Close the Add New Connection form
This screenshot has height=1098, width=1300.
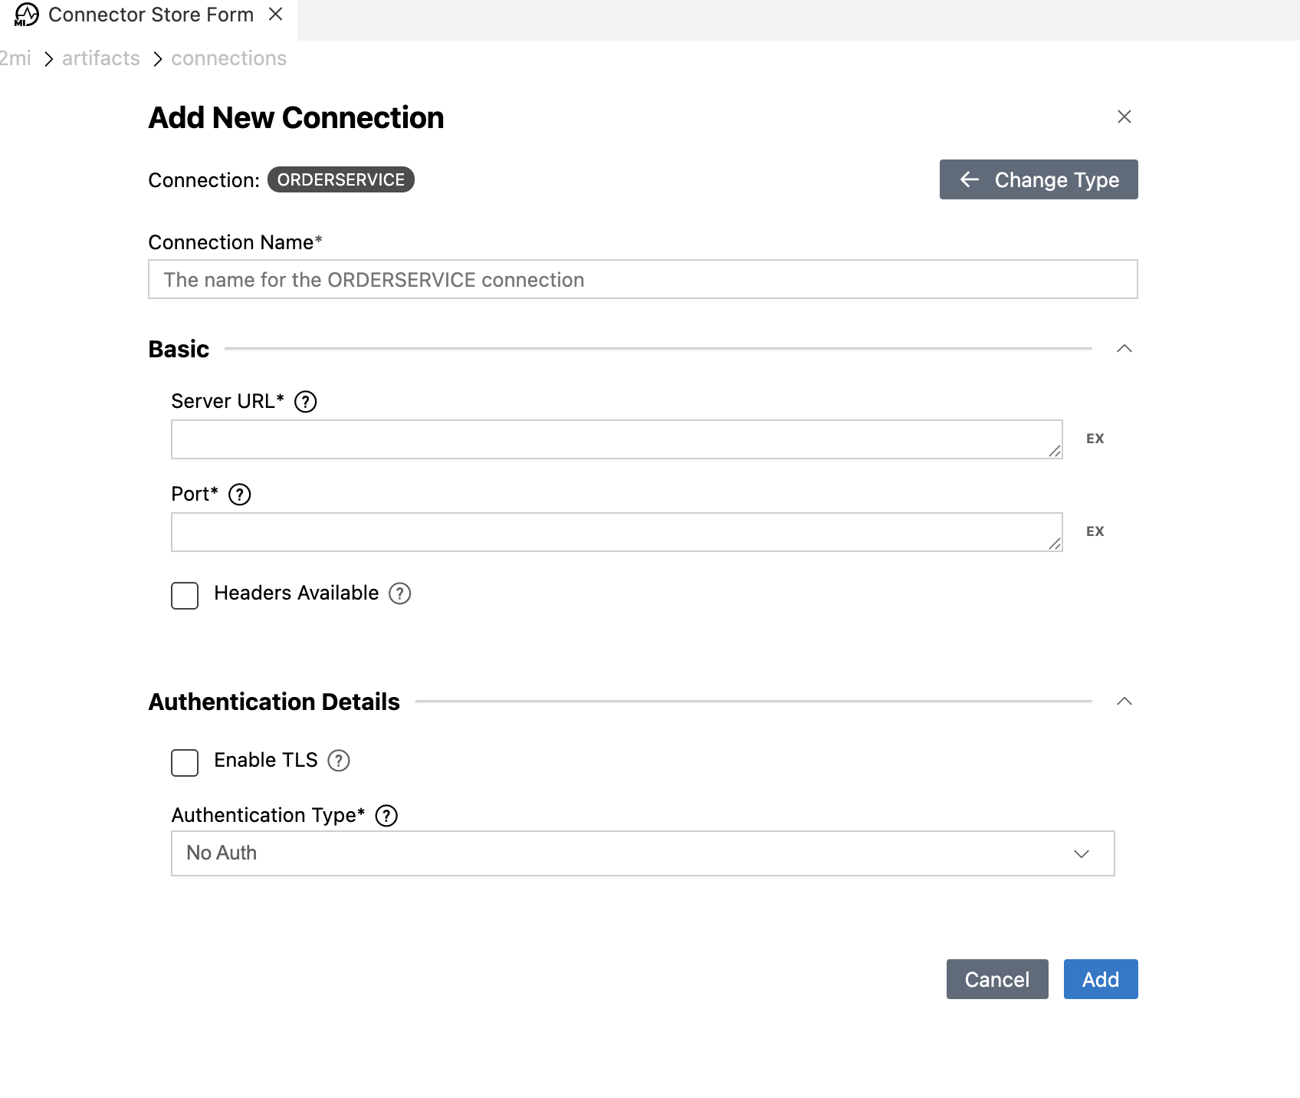(x=1124, y=117)
